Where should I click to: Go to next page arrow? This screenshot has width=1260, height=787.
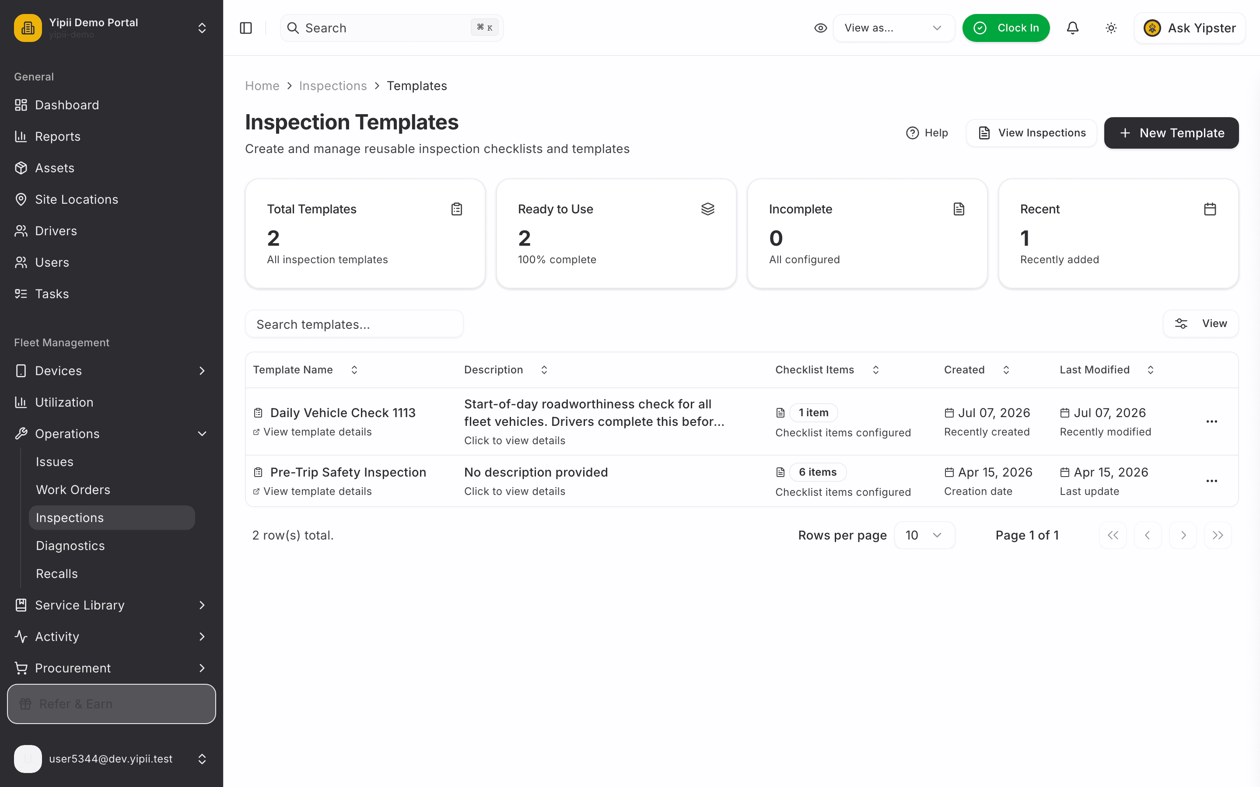(x=1183, y=535)
